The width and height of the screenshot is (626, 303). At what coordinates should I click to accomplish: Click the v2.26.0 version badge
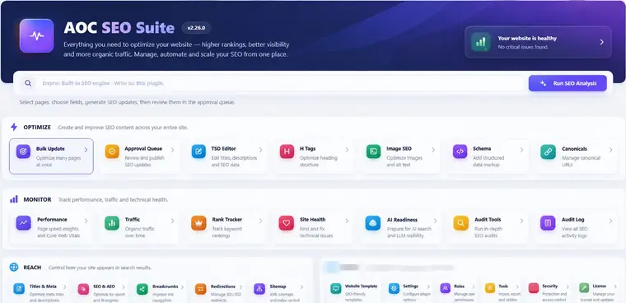[196, 28]
